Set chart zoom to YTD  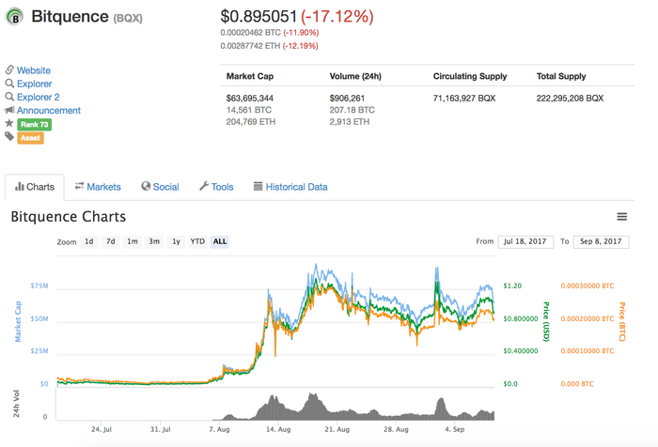(197, 241)
